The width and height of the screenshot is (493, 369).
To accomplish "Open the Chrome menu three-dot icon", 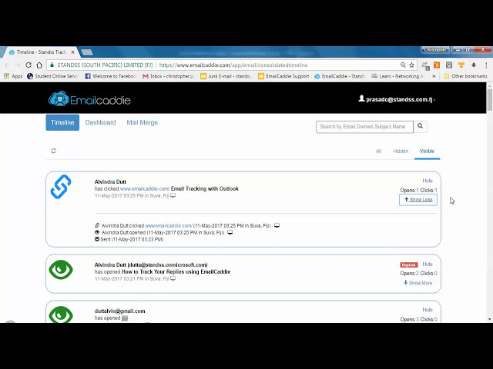I will 486,65.
